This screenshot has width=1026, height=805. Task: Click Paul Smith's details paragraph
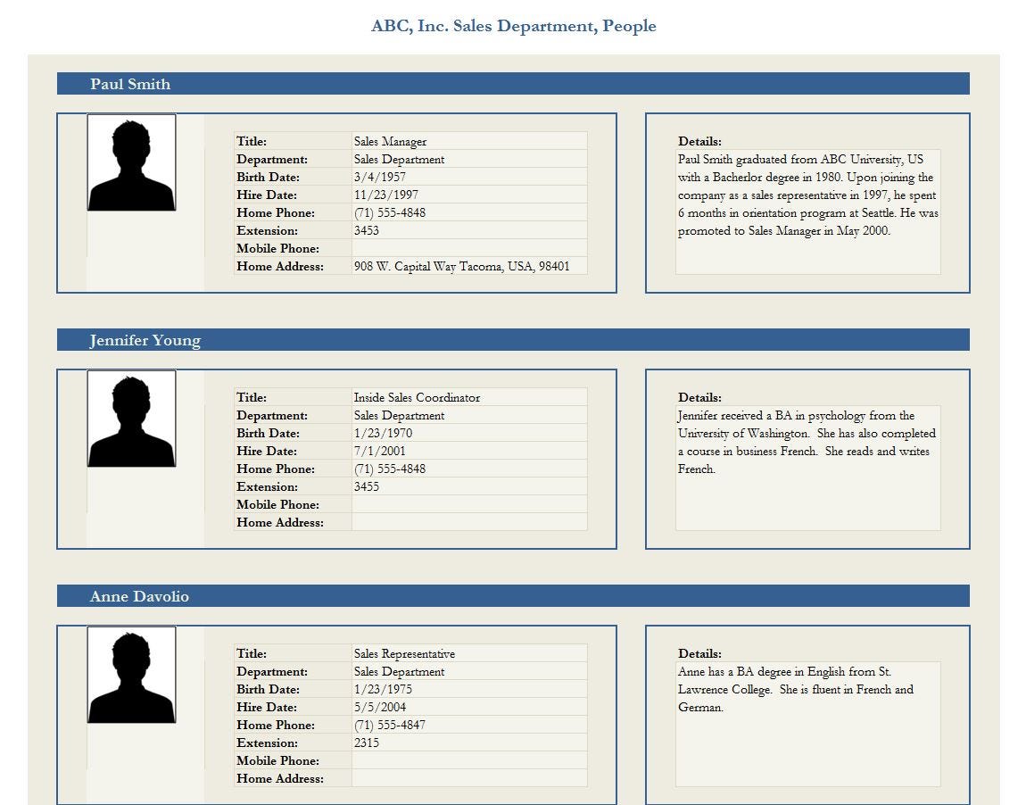pos(808,195)
